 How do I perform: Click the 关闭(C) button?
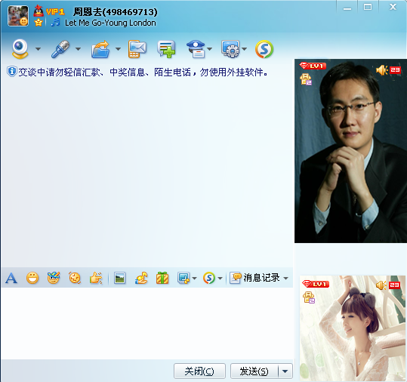[199, 371]
